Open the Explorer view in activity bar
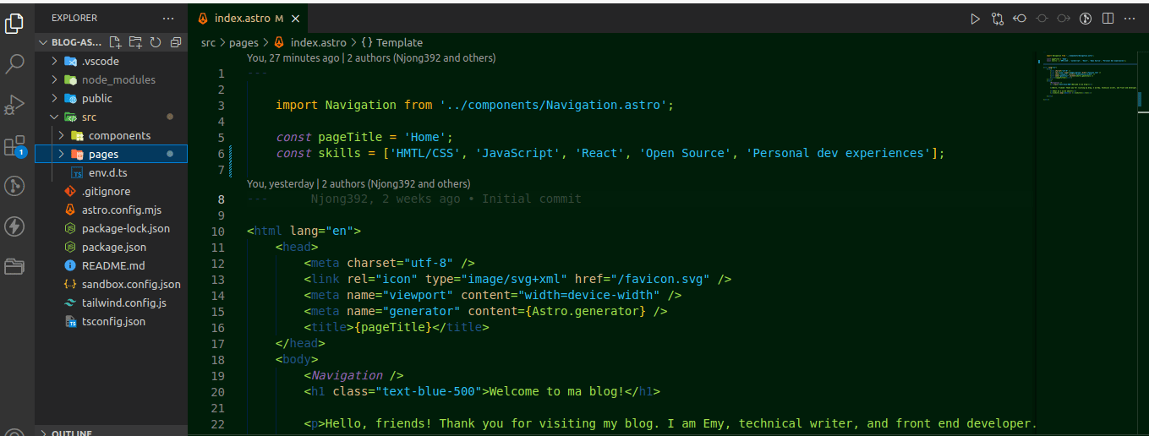The width and height of the screenshot is (1149, 436). 14,24
